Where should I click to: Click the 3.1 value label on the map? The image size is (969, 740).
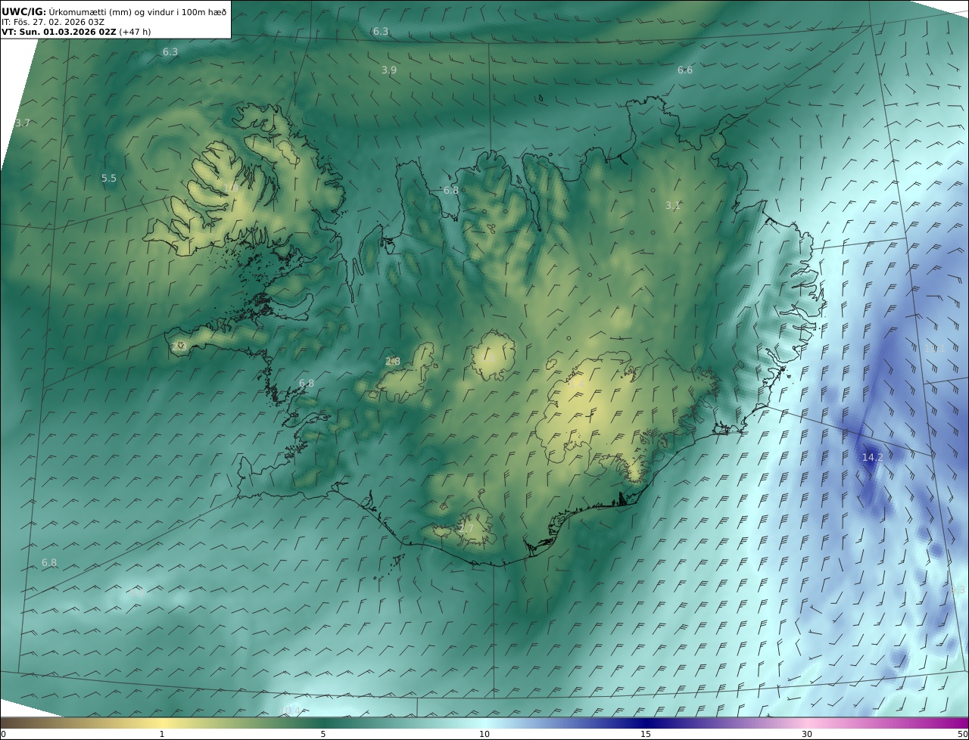(672, 205)
